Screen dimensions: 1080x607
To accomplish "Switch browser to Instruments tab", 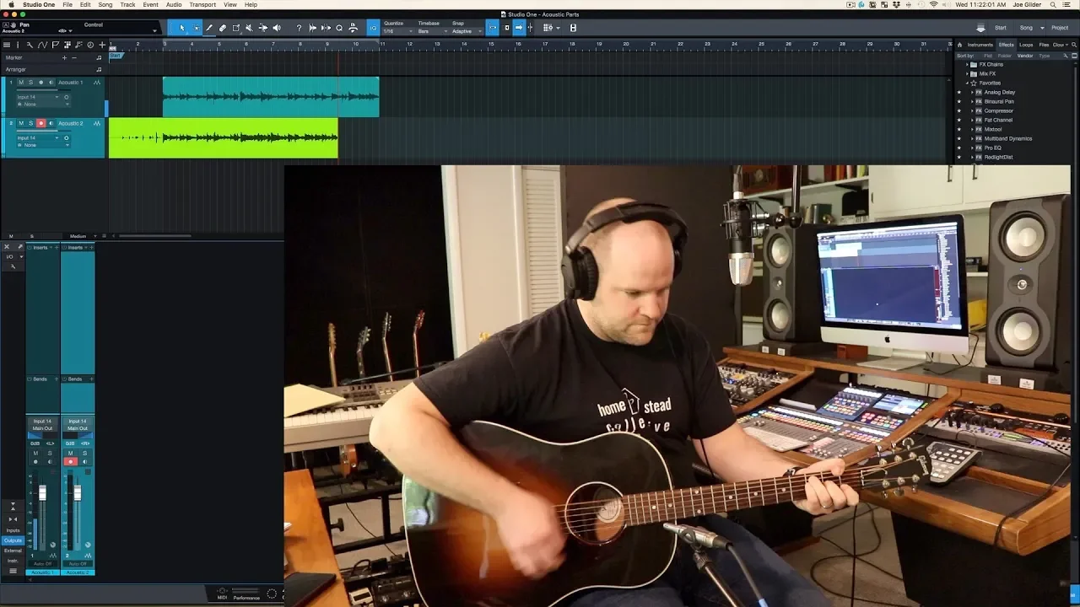I will point(980,45).
